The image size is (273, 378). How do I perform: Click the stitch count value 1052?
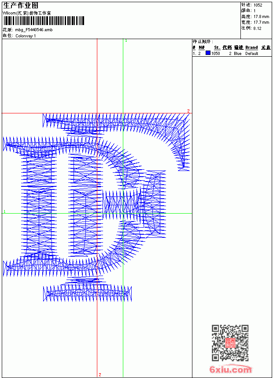click(258, 5)
